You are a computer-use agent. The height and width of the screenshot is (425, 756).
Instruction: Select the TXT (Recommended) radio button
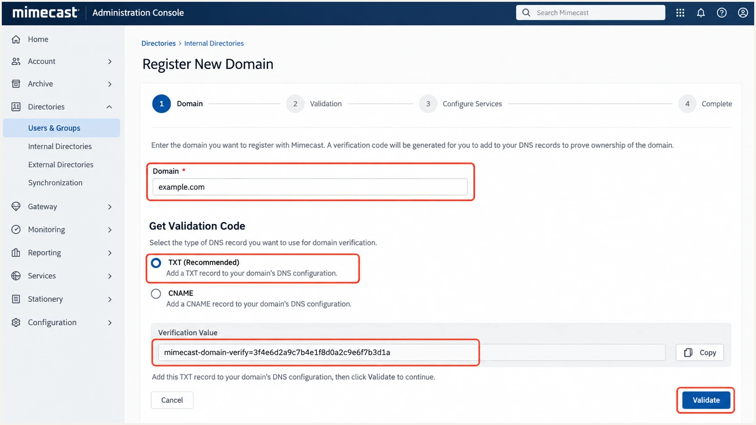156,263
